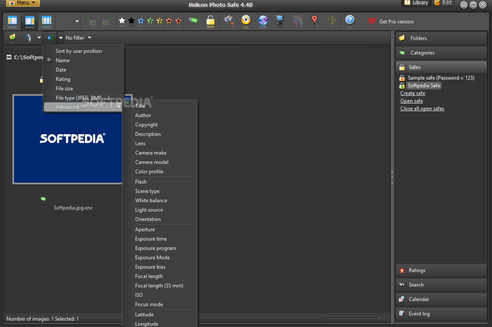Click the globe web export icon
The width and height of the screenshot is (492, 327).
click(263, 20)
